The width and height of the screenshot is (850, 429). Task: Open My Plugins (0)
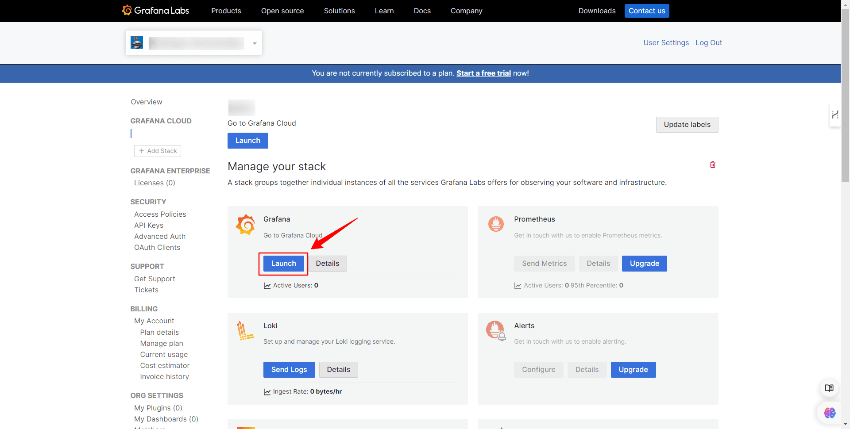158,408
